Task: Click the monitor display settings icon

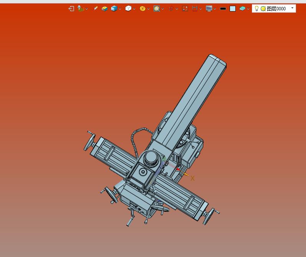Action: pyautogui.click(x=209, y=8)
